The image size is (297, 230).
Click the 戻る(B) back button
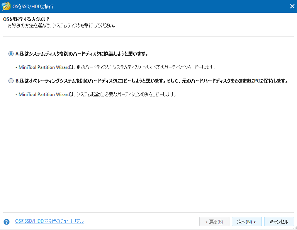214,222
